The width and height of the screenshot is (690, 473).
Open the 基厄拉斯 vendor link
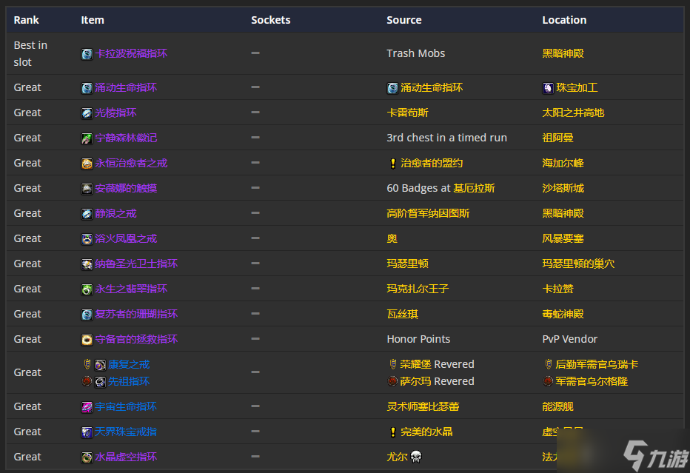(474, 188)
